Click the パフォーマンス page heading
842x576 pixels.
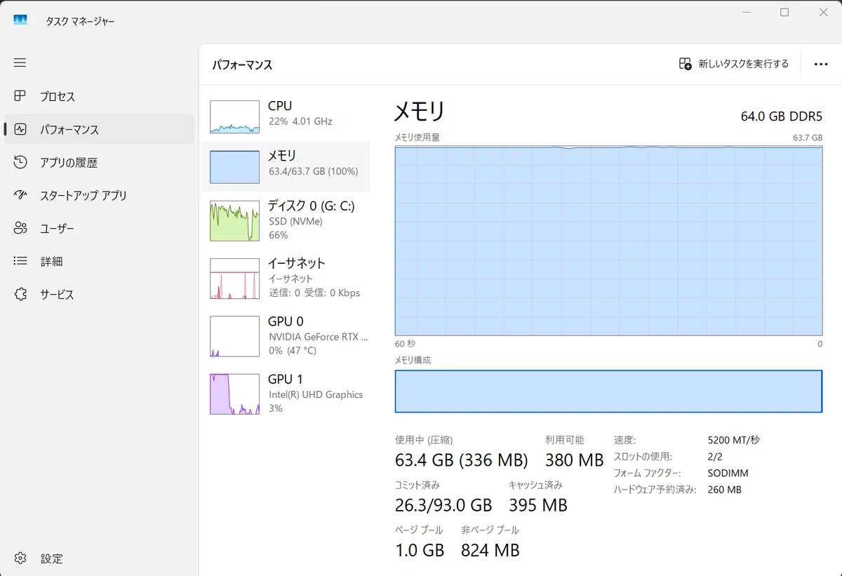point(242,65)
